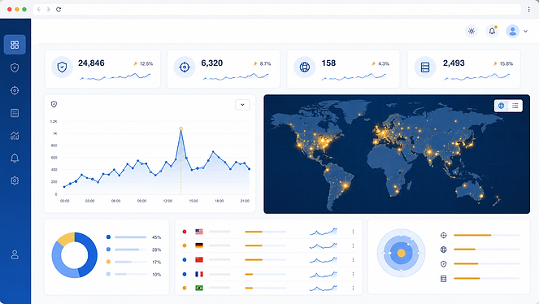This screenshot has width=539, height=304.
Task: Click the user avatar in top bar
Action: pyautogui.click(x=512, y=31)
